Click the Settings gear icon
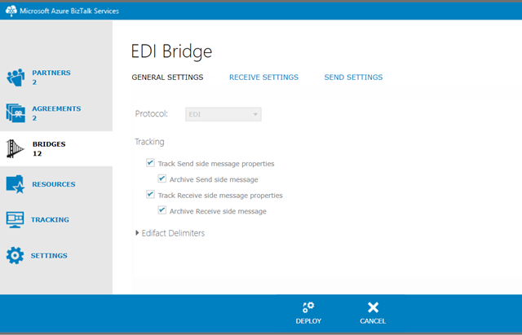The width and height of the screenshot is (522, 335). (15, 256)
